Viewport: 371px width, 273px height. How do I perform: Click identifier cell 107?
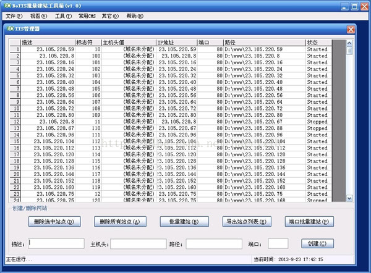point(88,102)
